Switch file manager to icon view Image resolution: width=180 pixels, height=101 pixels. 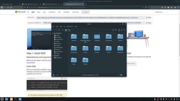[x=119, y=30]
